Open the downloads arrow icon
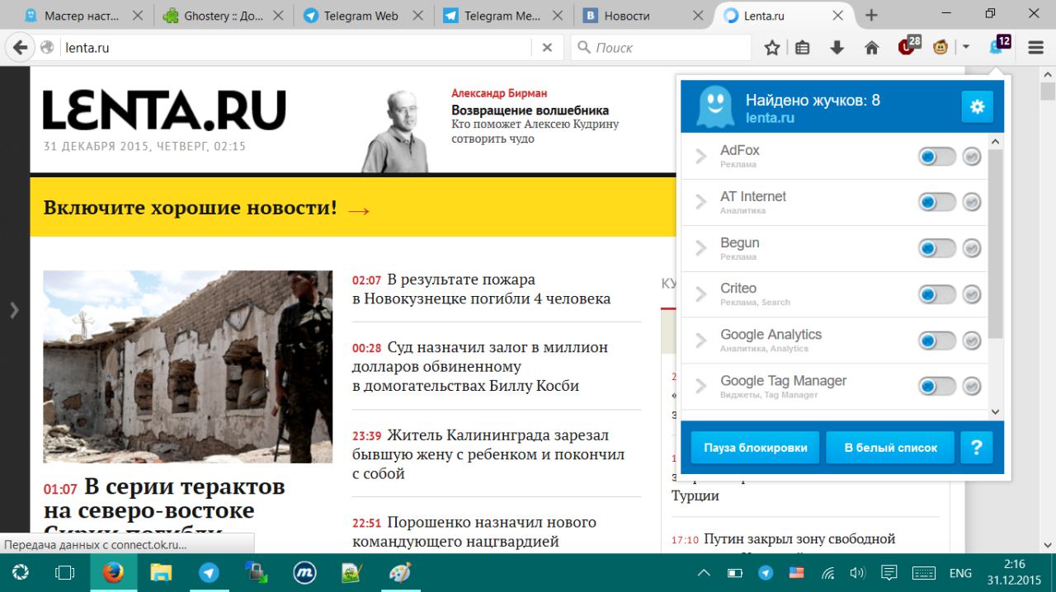This screenshot has height=592, width=1056. (x=837, y=48)
